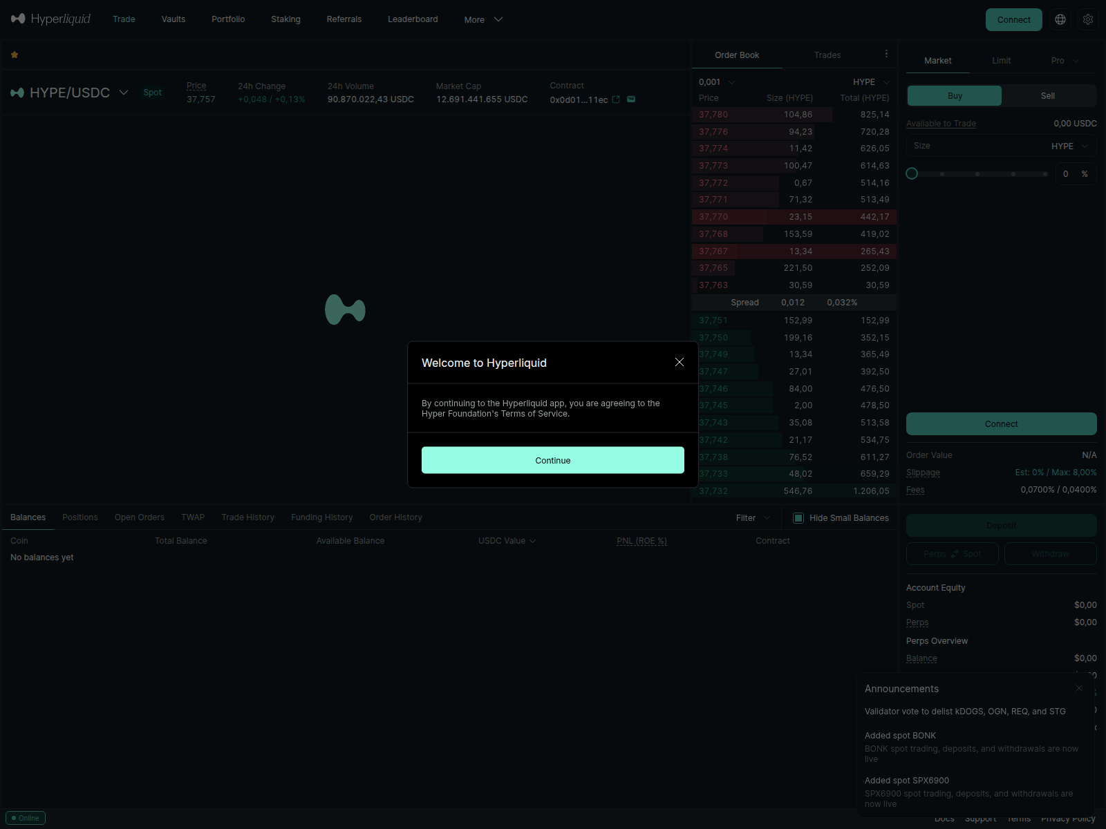1106x829 pixels.
Task: Close the Welcome to Hyperliquid dialog
Action: [x=679, y=362]
